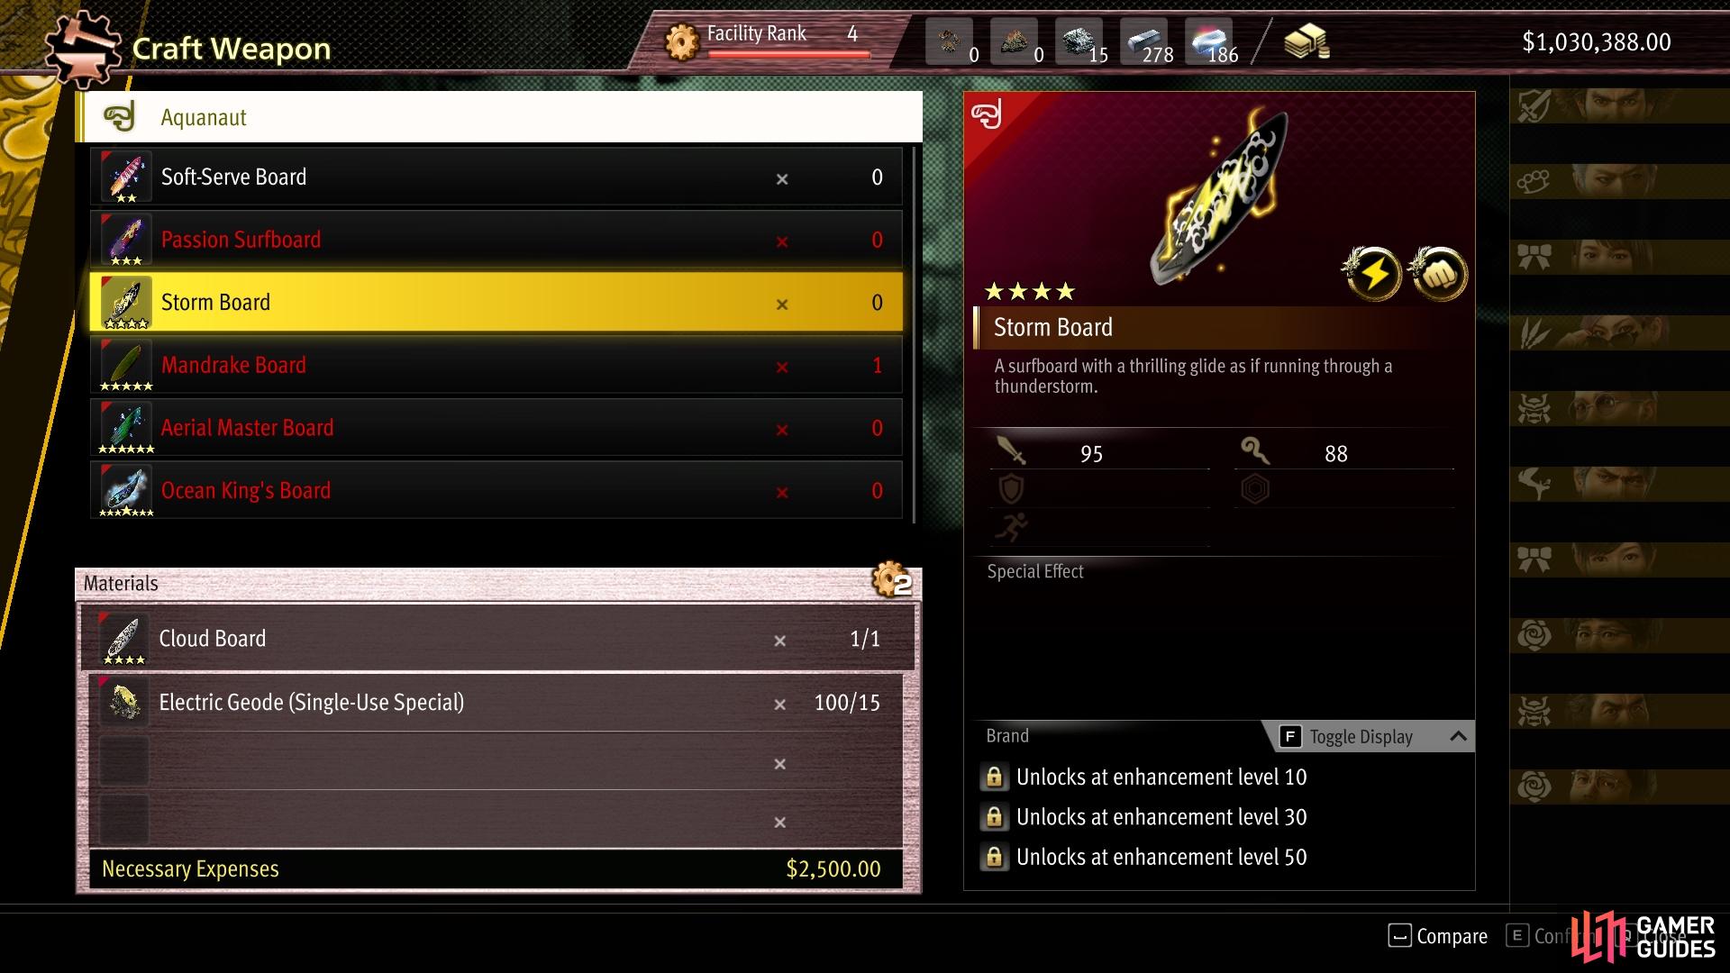
Task: Choose Ocean King's Board entry
Action: click(496, 490)
